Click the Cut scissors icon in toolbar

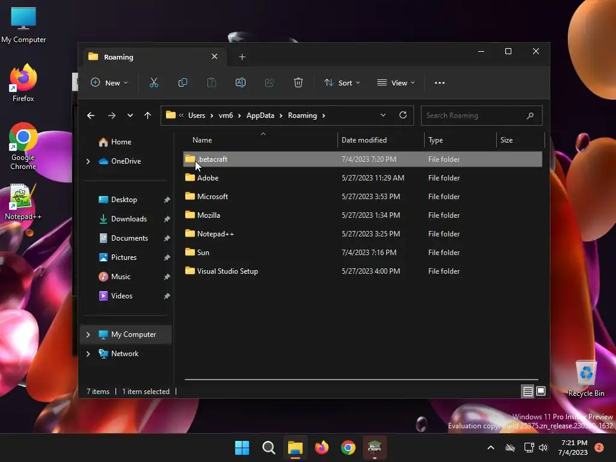tap(153, 82)
